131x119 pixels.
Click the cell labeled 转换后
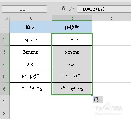[72, 27]
